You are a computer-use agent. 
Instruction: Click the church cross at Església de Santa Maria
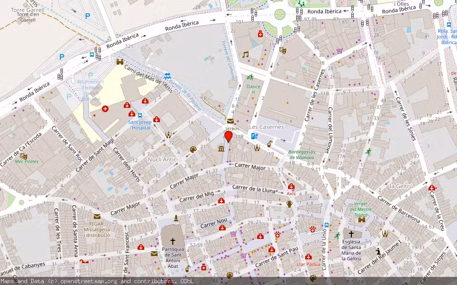pos(351,234)
